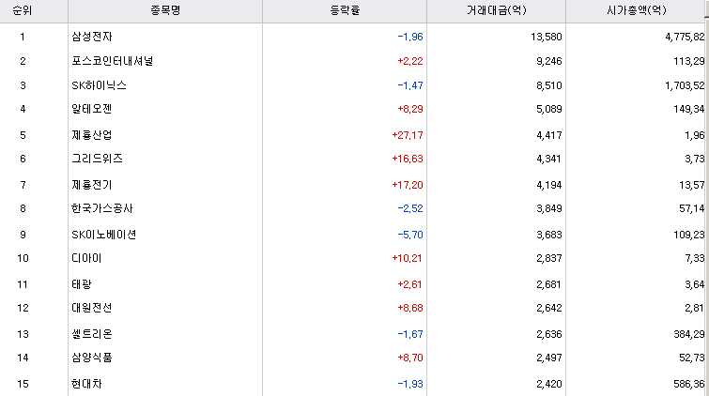
Task: Click market cap value 384,29
Action: 689,334
